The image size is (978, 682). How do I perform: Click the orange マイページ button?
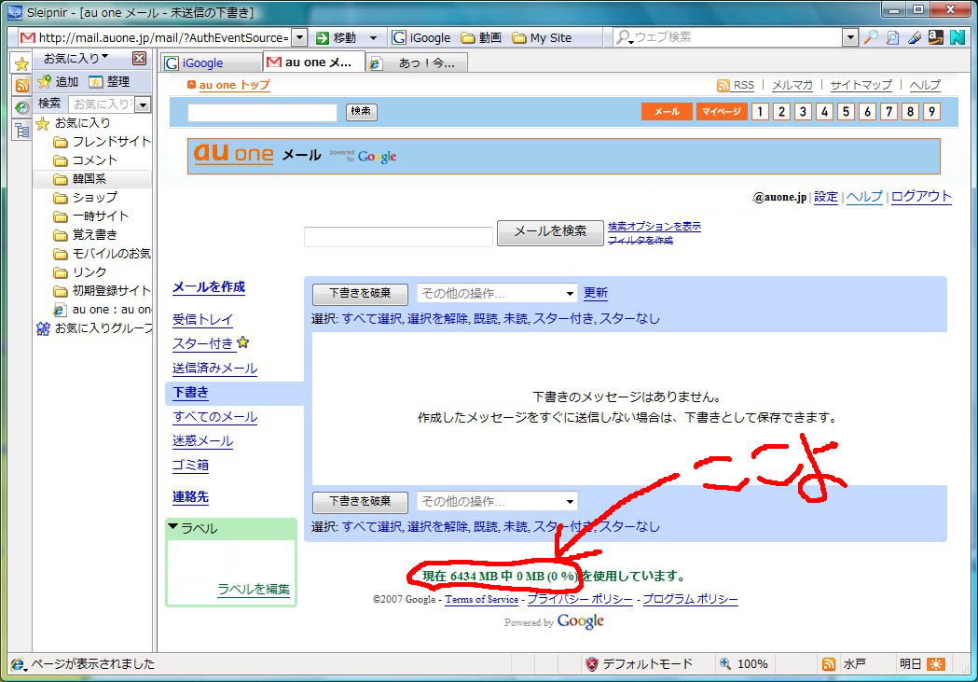(x=721, y=112)
